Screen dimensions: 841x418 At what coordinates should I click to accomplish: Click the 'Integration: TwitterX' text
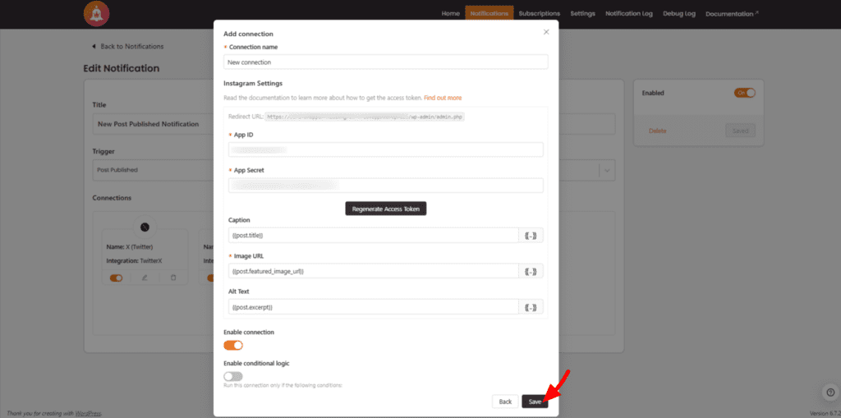pyautogui.click(x=134, y=261)
